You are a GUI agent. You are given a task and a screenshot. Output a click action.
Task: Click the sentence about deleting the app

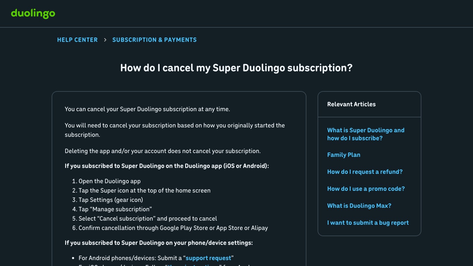163,151
